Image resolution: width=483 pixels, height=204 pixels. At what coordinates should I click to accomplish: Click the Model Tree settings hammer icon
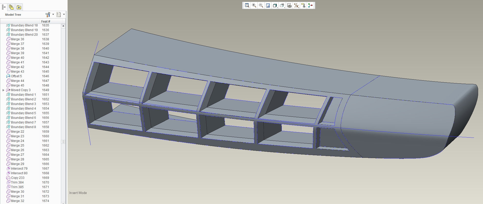pyautogui.click(x=48, y=15)
